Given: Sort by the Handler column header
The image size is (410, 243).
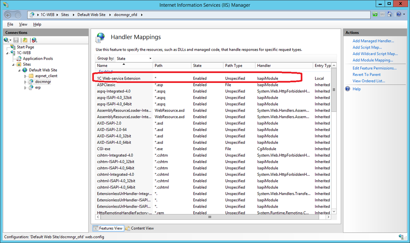Looking at the screenshot, I should (x=284, y=65).
